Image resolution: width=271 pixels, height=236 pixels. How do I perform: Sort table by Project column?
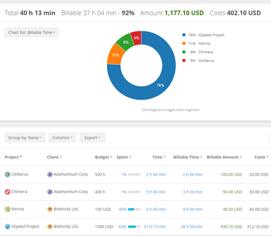pyautogui.click(x=13, y=157)
